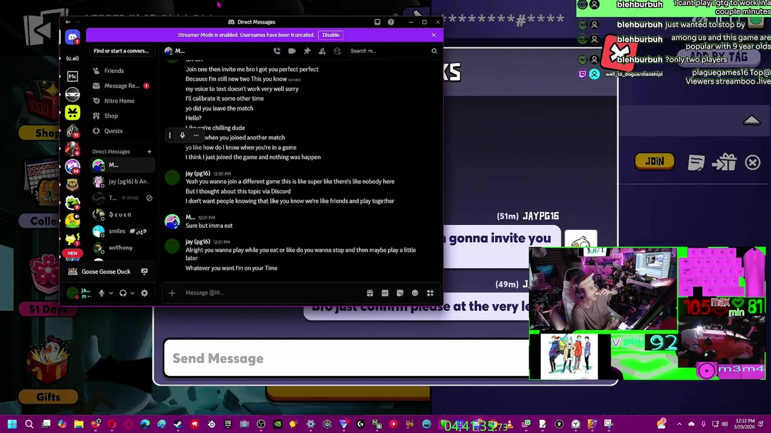Open the GIF picker
The width and height of the screenshot is (771, 433).
[x=385, y=293]
